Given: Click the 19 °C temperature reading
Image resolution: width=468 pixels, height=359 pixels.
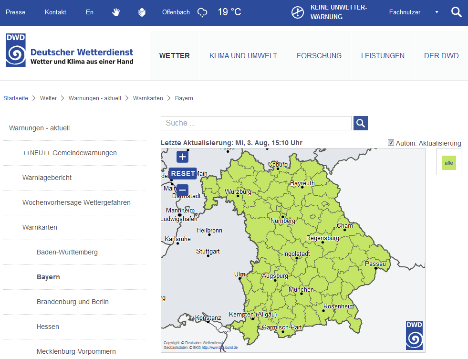Looking at the screenshot, I should click(x=229, y=12).
